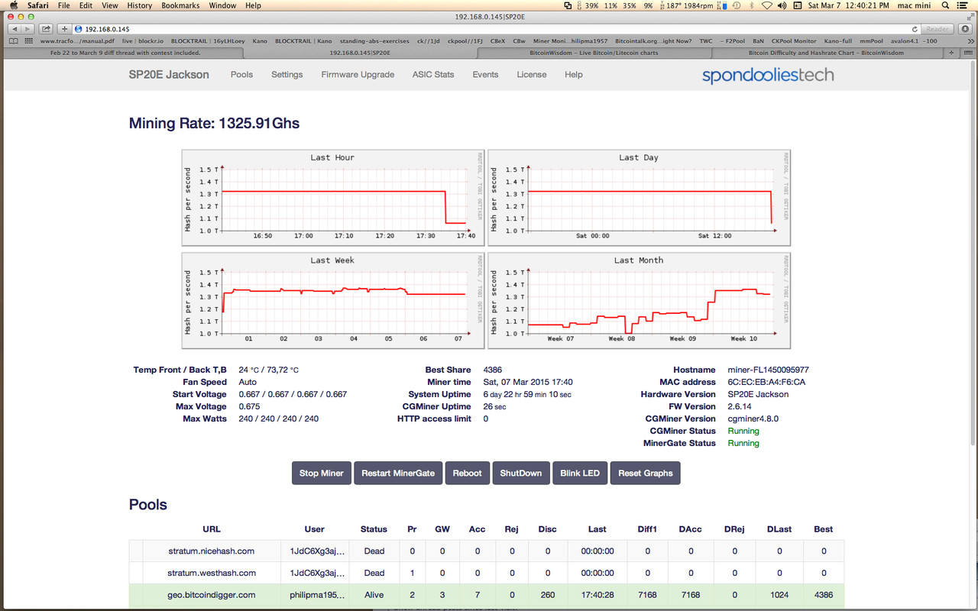978x611 pixels.
Task: Select the geo.bitcoindigger.com pool row
Action: tap(487, 594)
